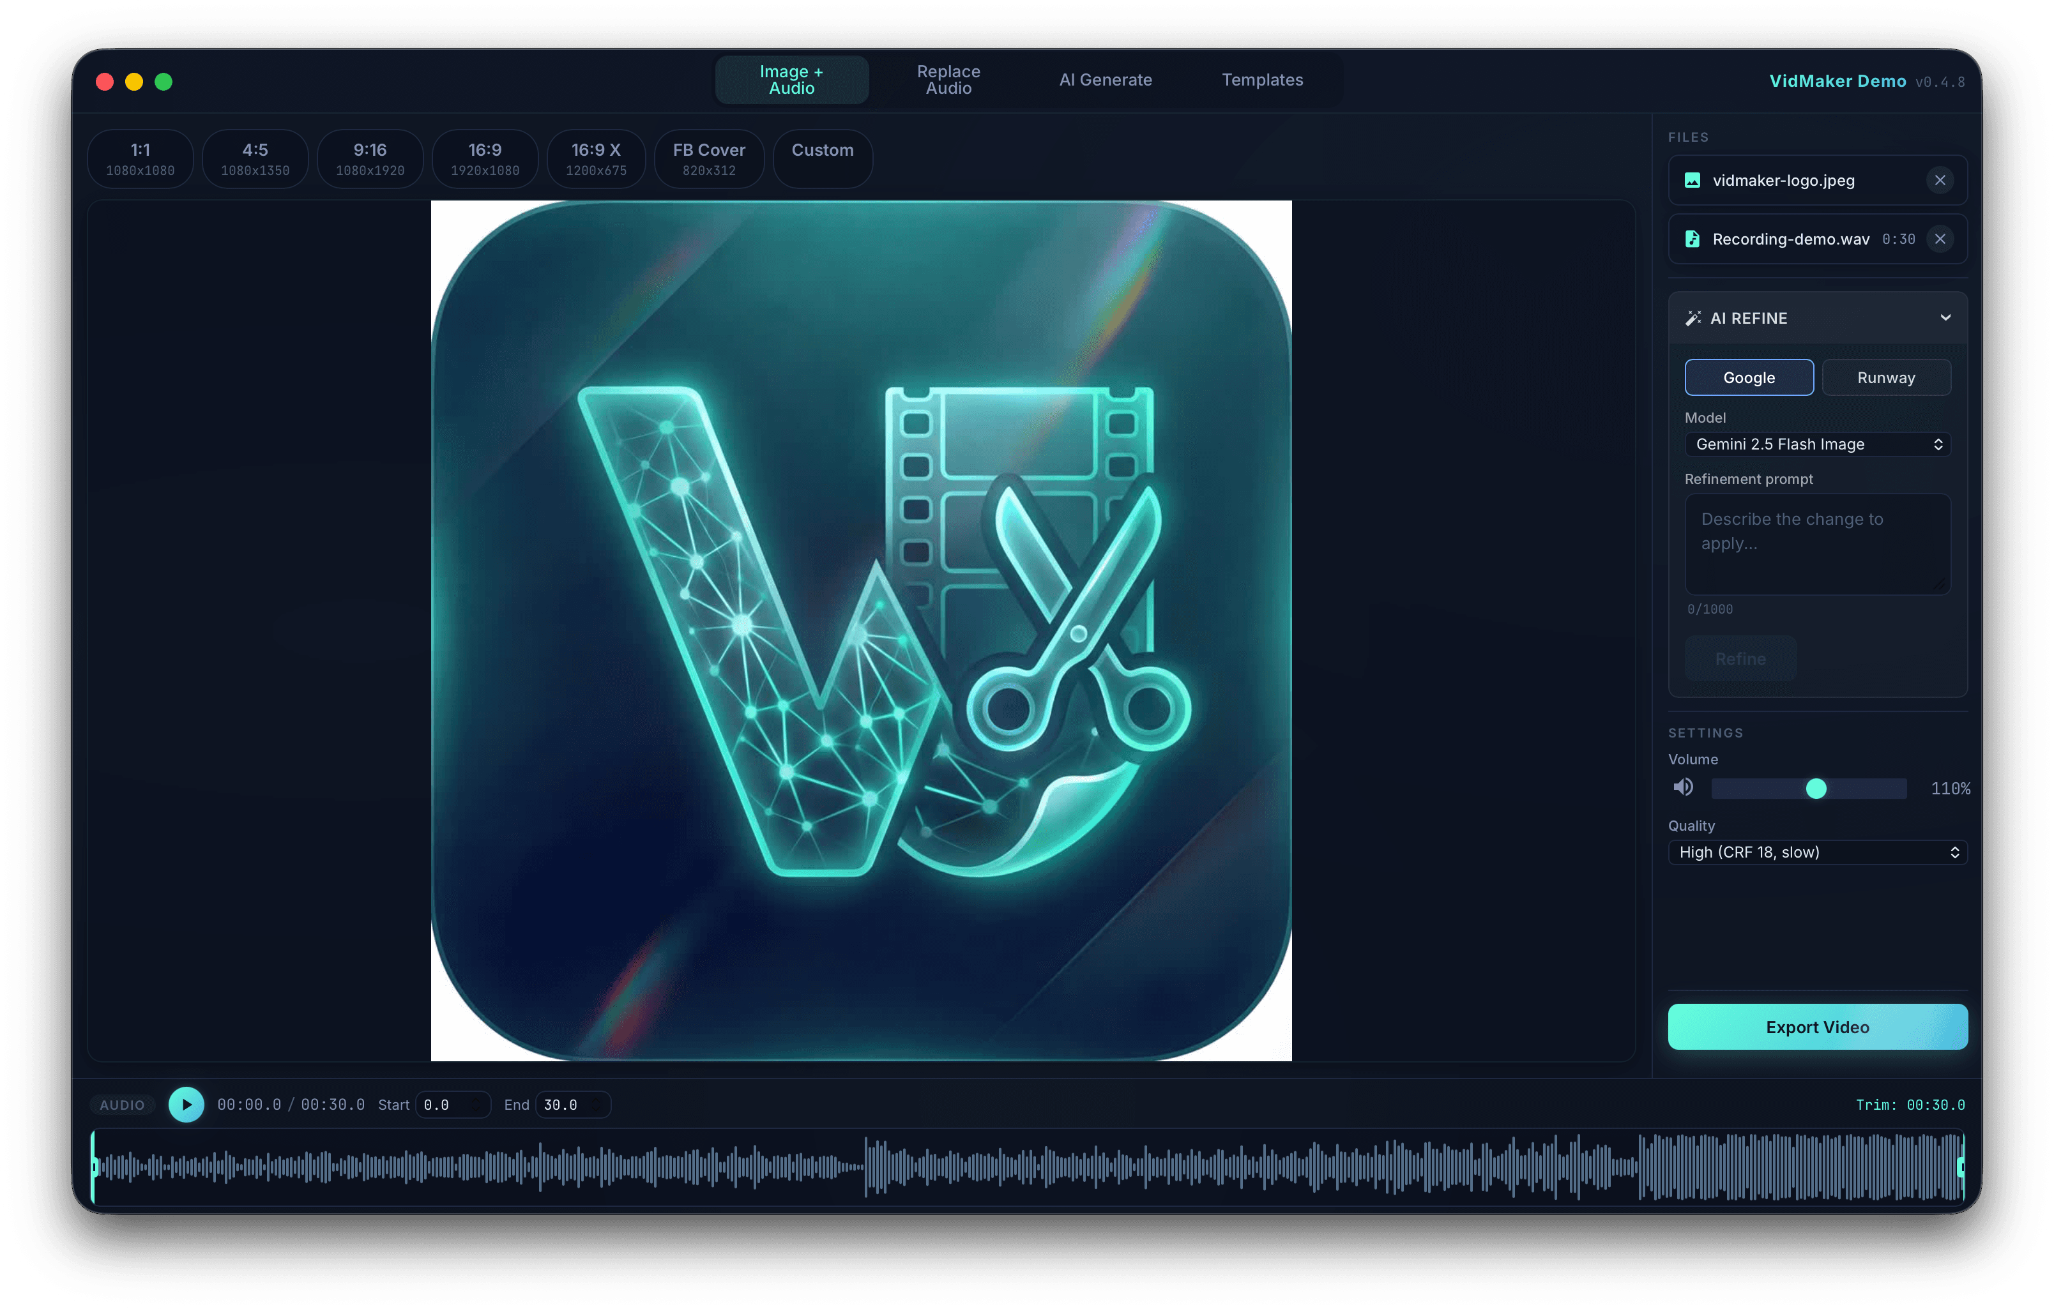Select Google as refine provider
Viewport: 2054px width, 1309px height.
pyautogui.click(x=1749, y=377)
